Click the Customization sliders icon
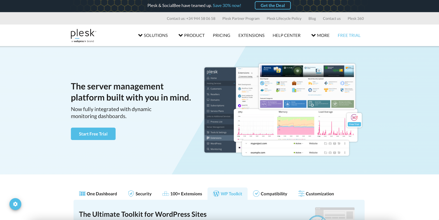The width and height of the screenshot is (439, 220). point(301,194)
